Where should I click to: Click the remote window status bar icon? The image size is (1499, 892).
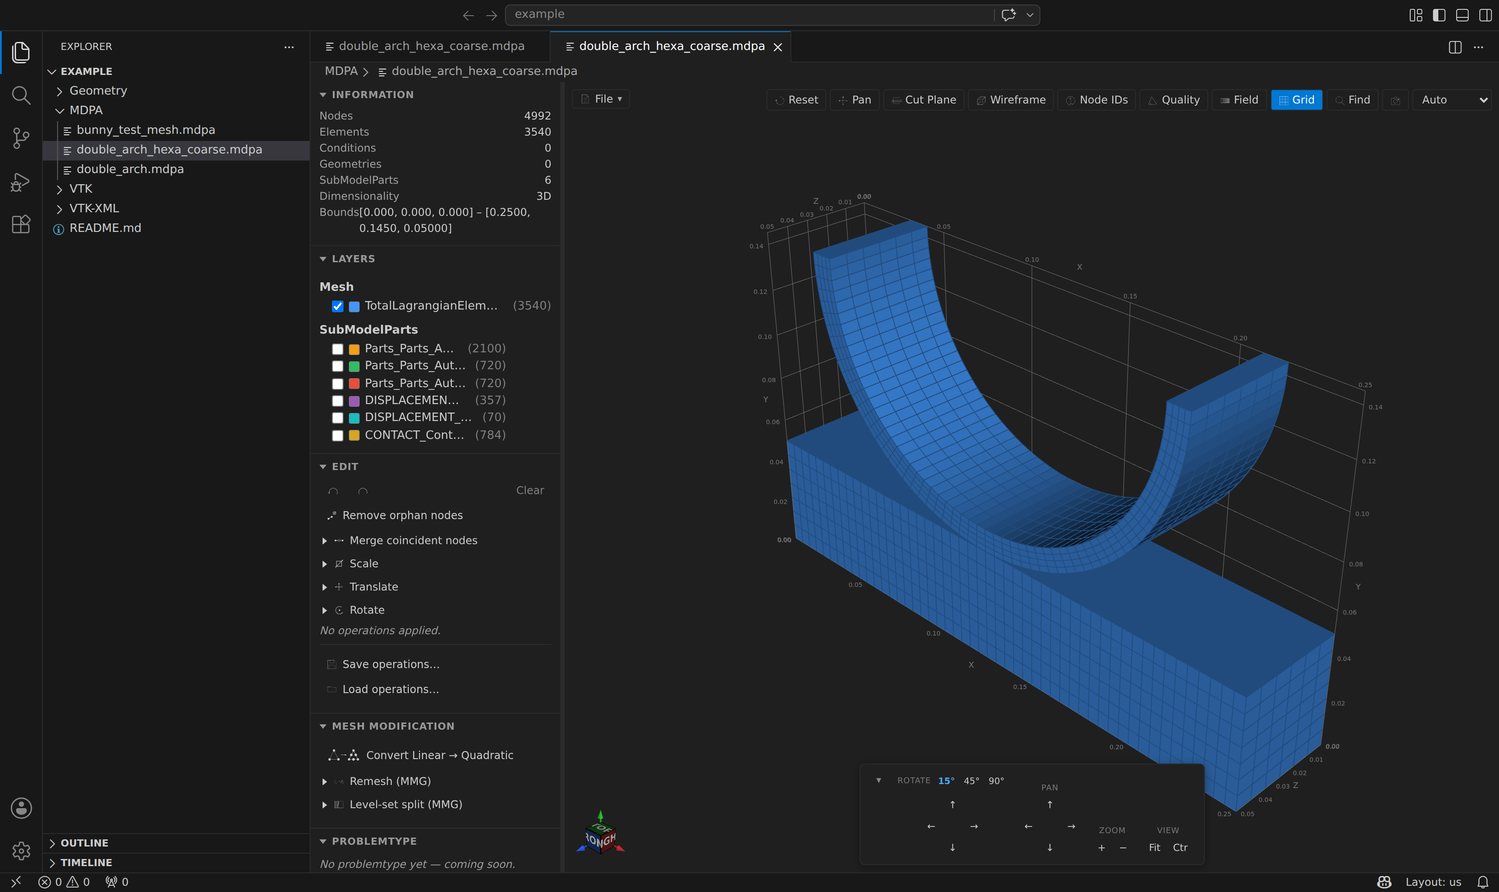tap(16, 882)
